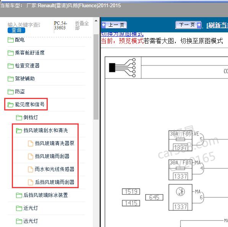Click the 查询 search button

click(x=16, y=30)
